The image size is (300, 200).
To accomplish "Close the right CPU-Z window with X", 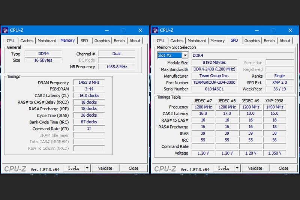I will [x=290, y=30].
